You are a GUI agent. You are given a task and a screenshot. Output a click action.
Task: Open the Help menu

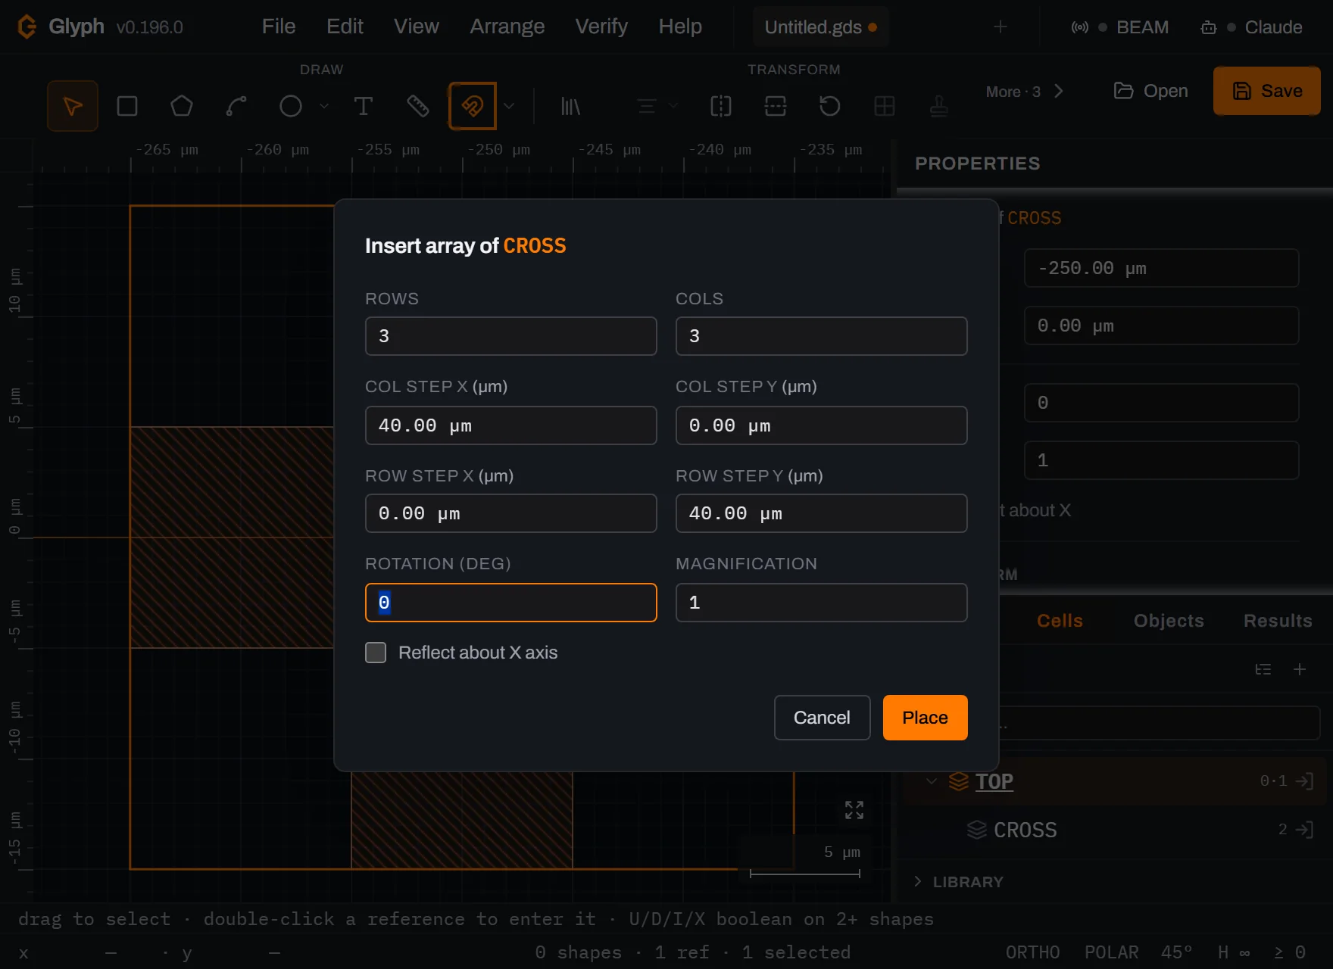point(680,26)
